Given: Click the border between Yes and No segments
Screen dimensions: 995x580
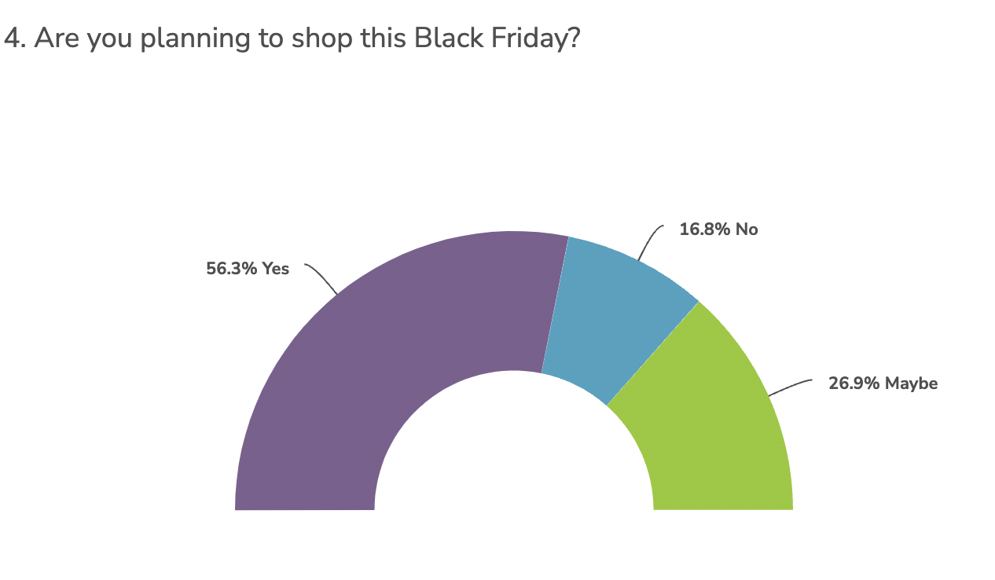Looking at the screenshot, I should pyautogui.click(x=555, y=303).
